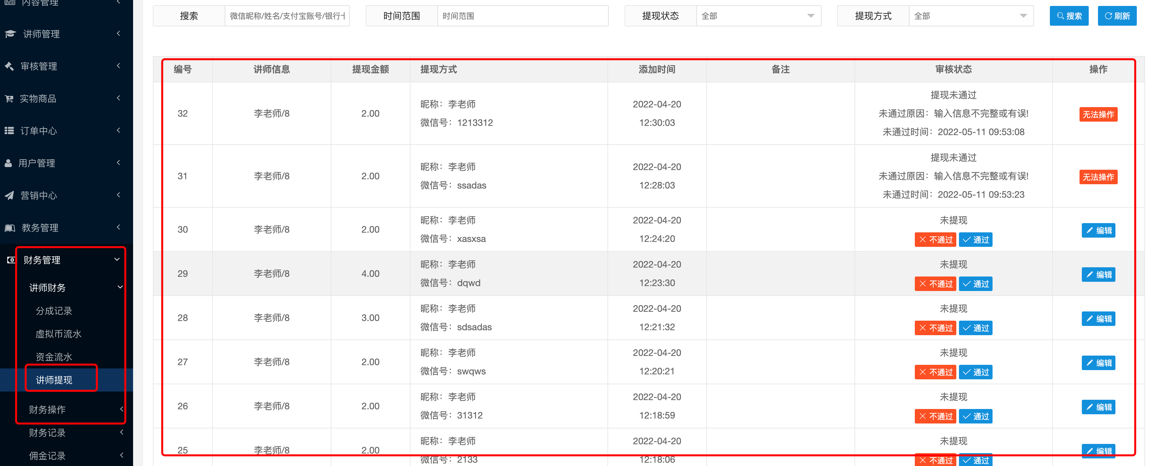The width and height of the screenshot is (1151, 466).
Task: Click the 刷新 refresh button
Action: pyautogui.click(x=1117, y=16)
